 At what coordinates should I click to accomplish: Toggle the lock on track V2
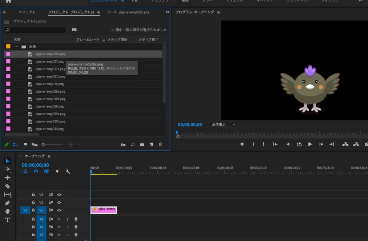(x=33, y=202)
